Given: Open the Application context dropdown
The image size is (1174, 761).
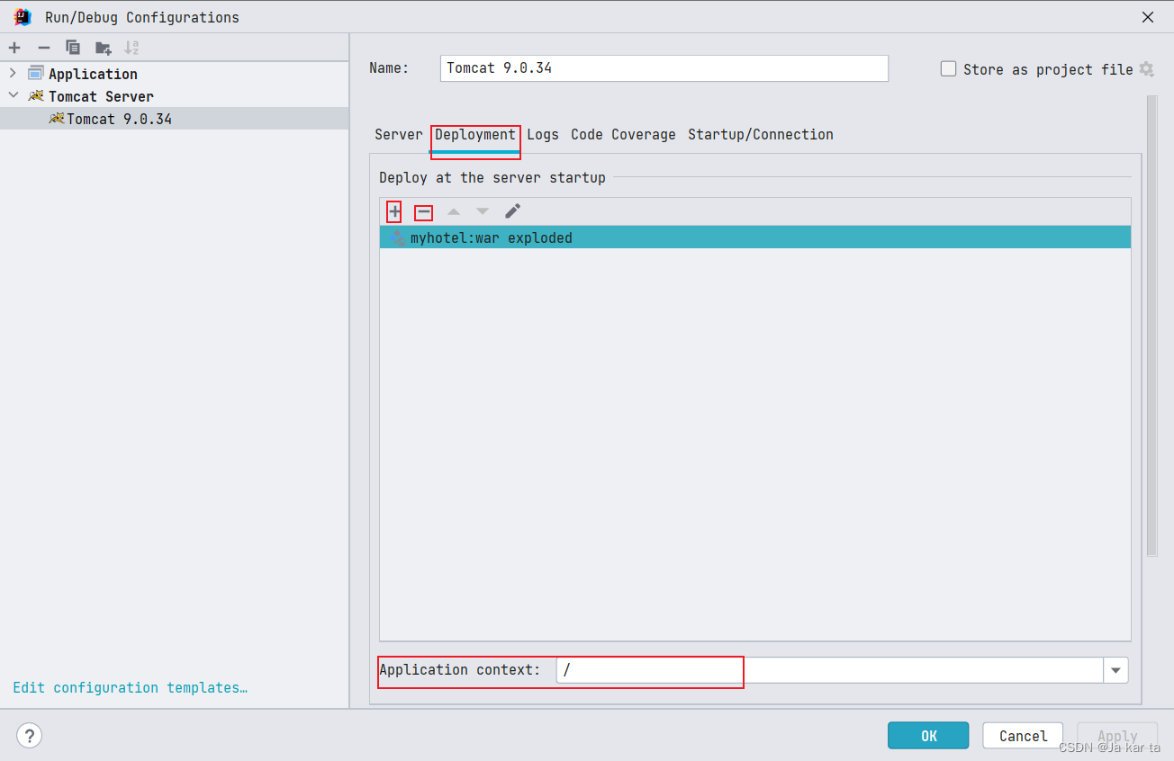Looking at the screenshot, I should pos(1115,670).
